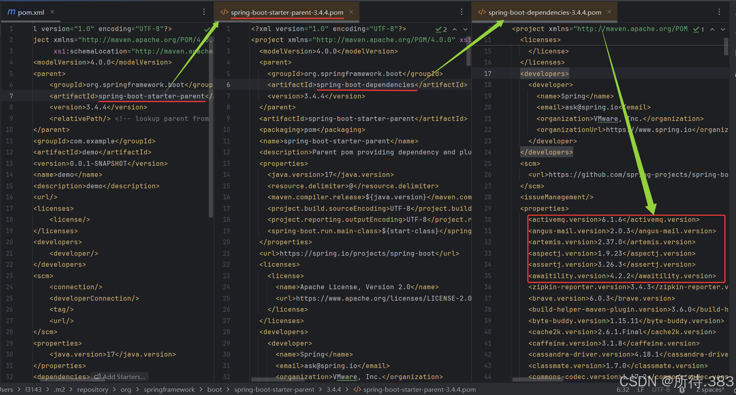This screenshot has width=736, height=395.
Task: Click '<assertj.version>3.26.3' property line
Action: [x=612, y=264]
